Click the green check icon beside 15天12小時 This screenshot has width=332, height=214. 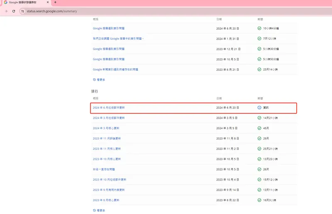[259, 180]
